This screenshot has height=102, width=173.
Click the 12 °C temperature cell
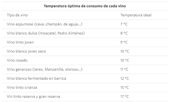click(125, 78)
